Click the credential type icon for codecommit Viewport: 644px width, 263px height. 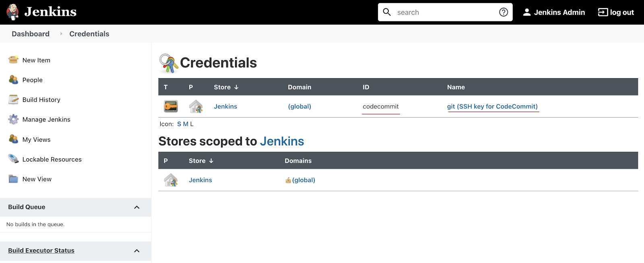[171, 106]
